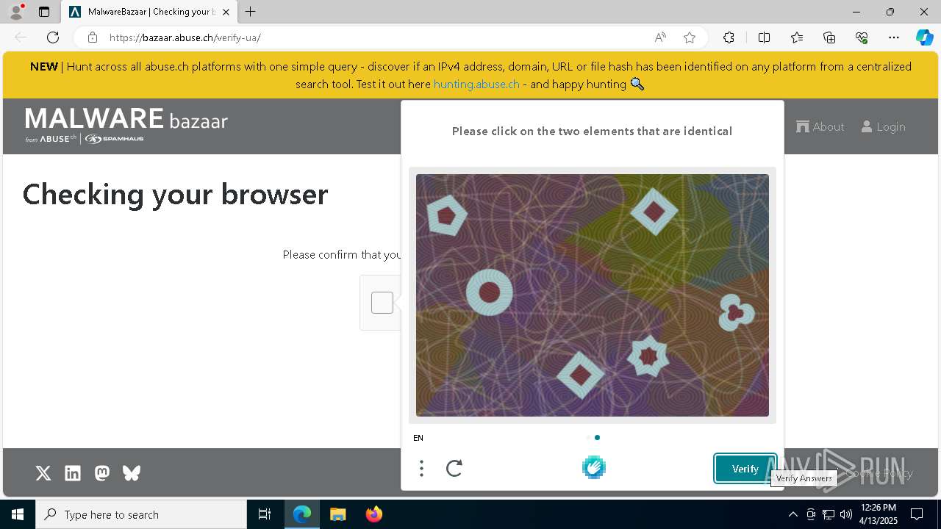
Task: Close the MalwareBazaar browser tab
Action: 226,12
